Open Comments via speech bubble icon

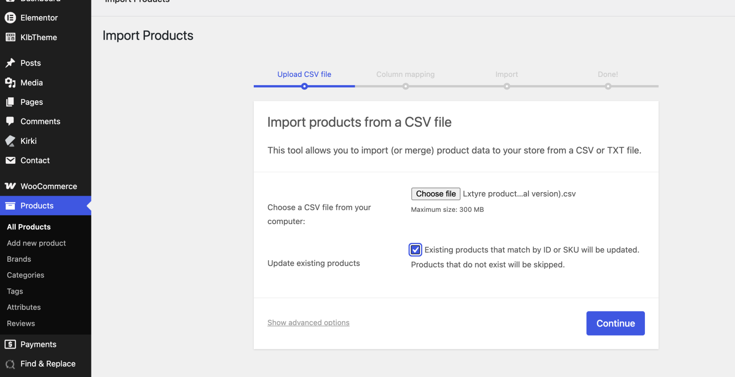coord(10,121)
